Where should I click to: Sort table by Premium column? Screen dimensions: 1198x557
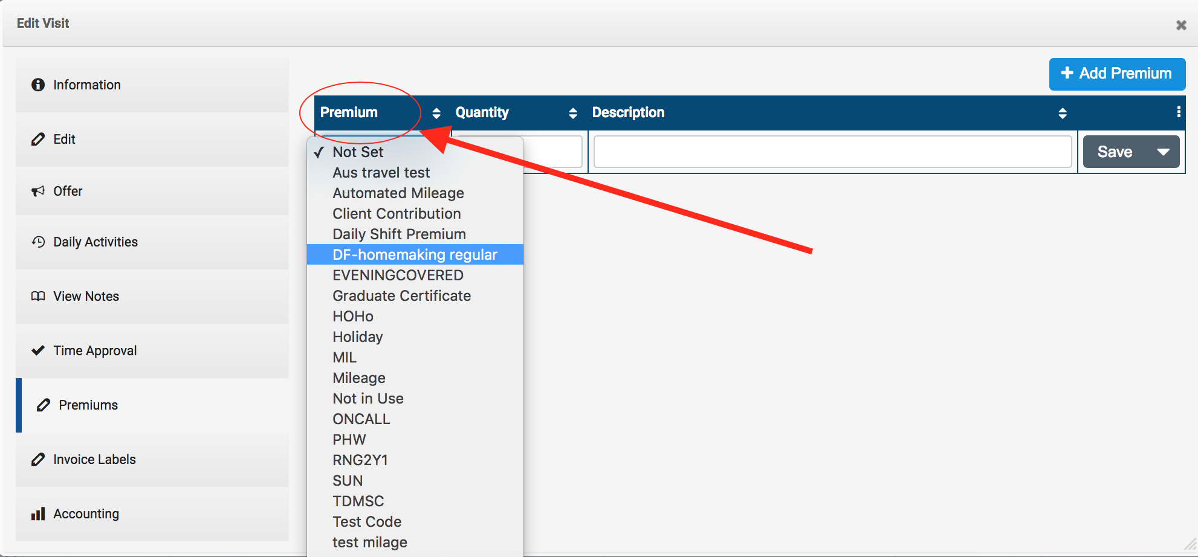(436, 113)
